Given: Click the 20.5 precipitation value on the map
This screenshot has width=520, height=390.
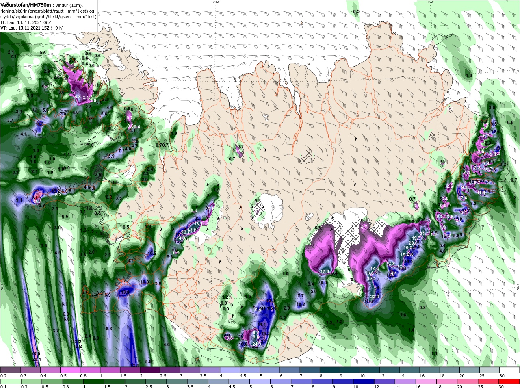Looking at the screenshot, I should coord(36,354).
